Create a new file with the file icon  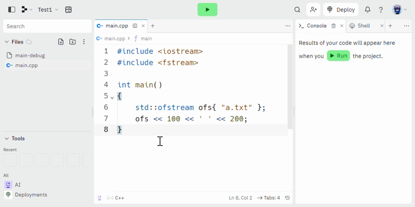click(61, 42)
